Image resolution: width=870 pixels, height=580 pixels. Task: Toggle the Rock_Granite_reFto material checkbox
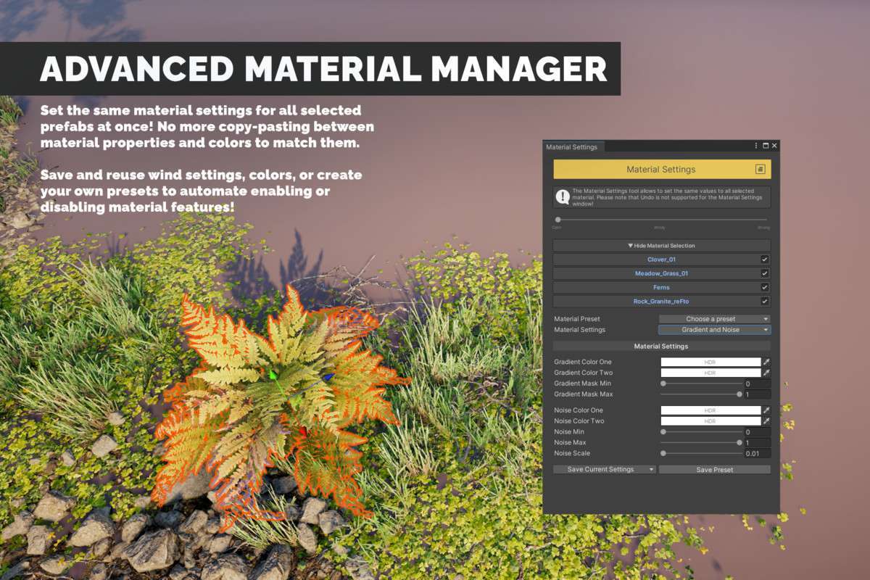click(x=765, y=301)
